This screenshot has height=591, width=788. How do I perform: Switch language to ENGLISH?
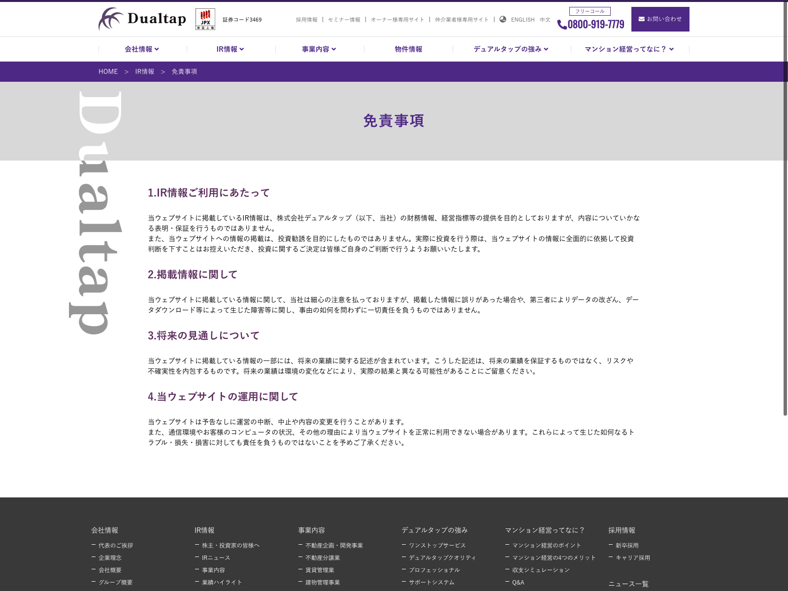point(523,20)
